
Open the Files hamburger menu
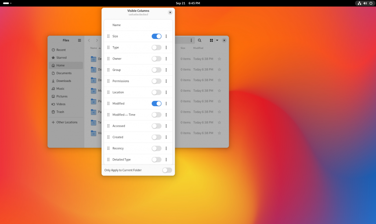[79, 40]
